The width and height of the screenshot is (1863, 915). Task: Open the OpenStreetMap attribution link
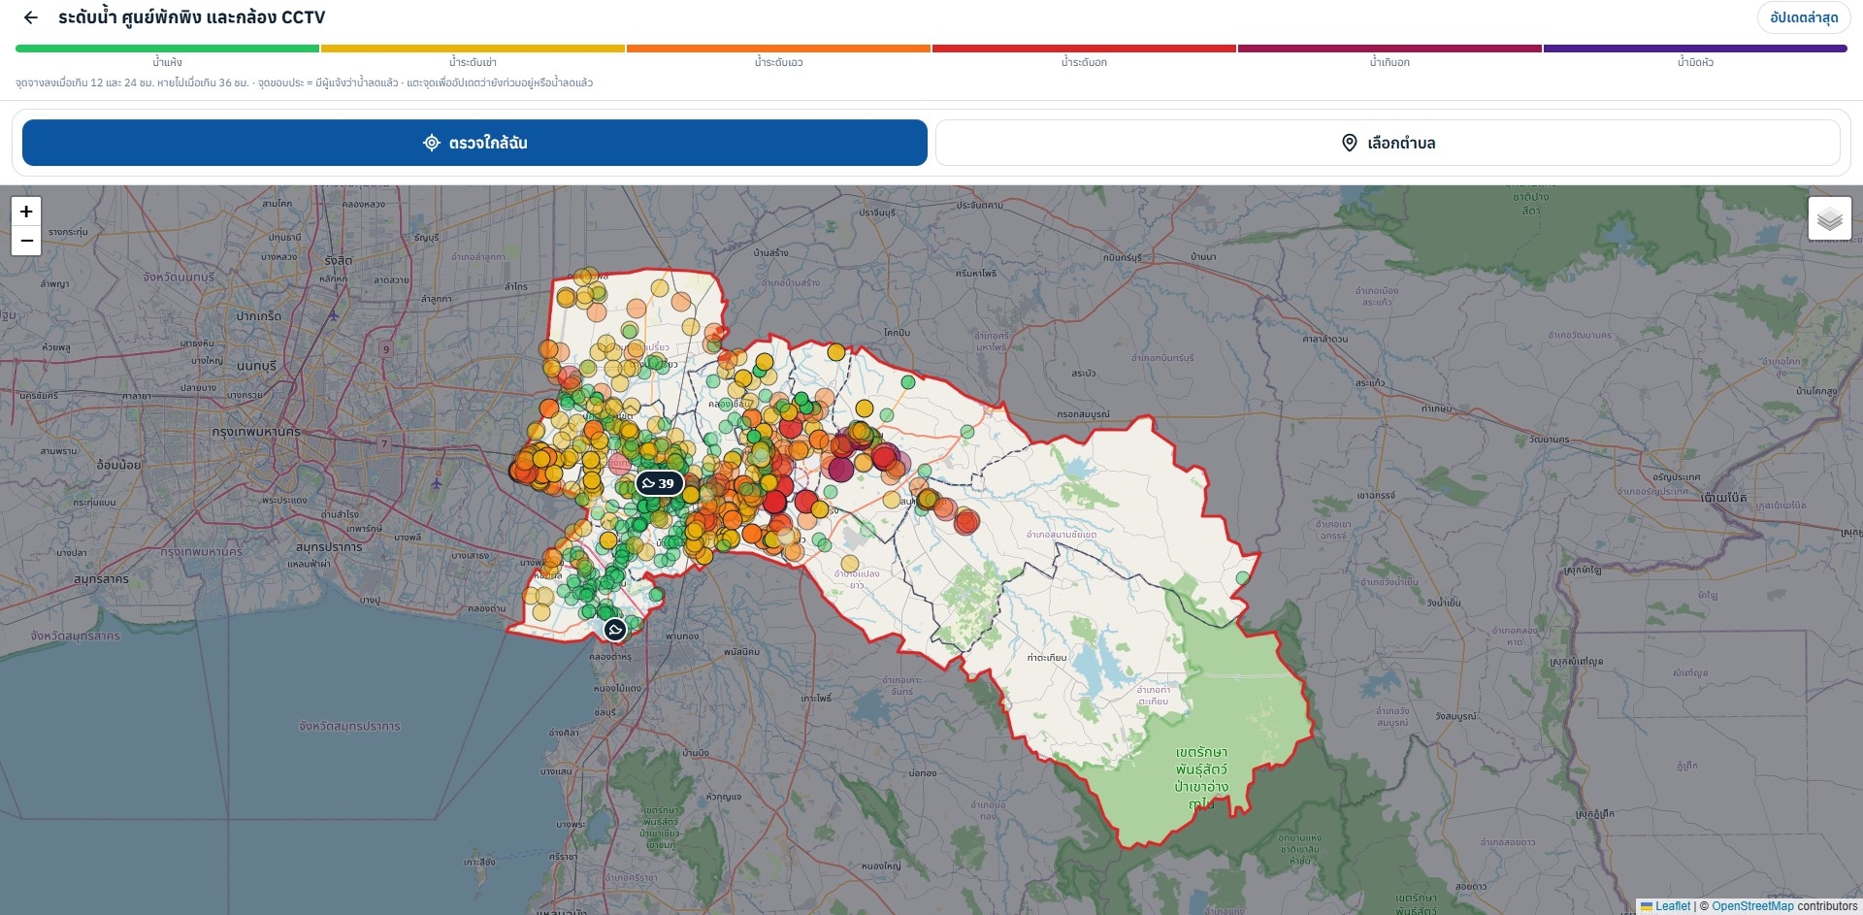pos(1752,906)
